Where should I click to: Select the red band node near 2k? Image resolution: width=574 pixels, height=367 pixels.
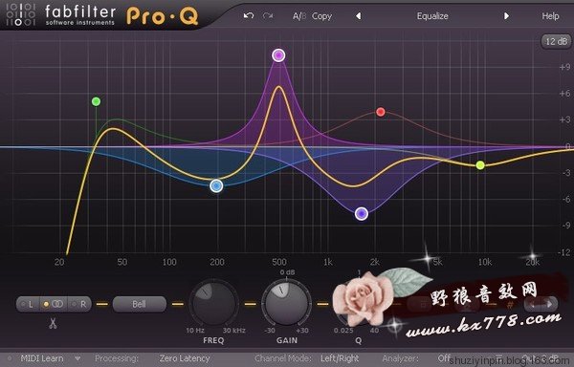point(381,112)
